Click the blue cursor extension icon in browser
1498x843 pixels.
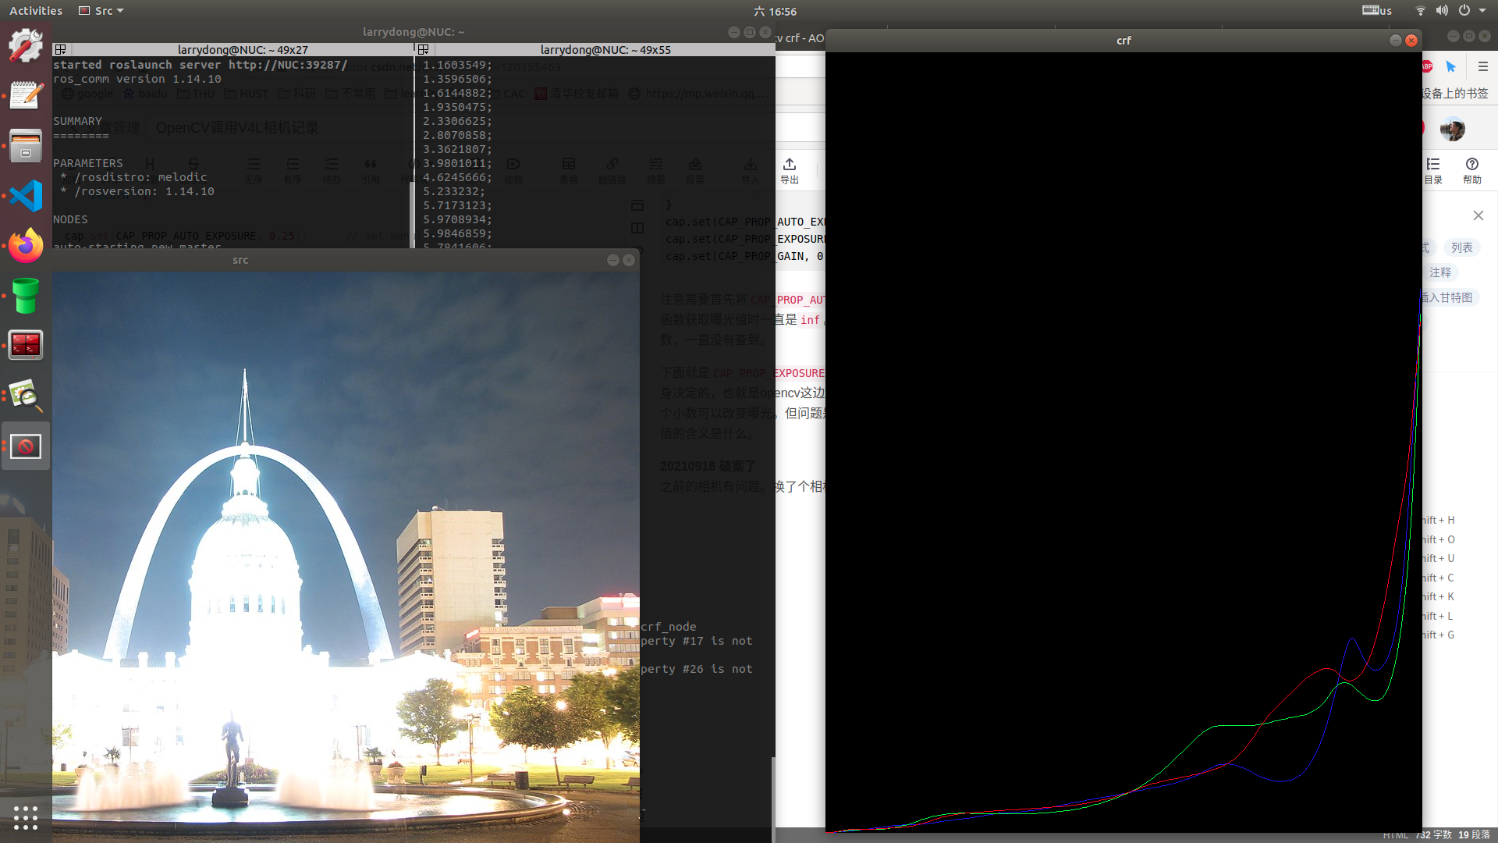[1450, 66]
